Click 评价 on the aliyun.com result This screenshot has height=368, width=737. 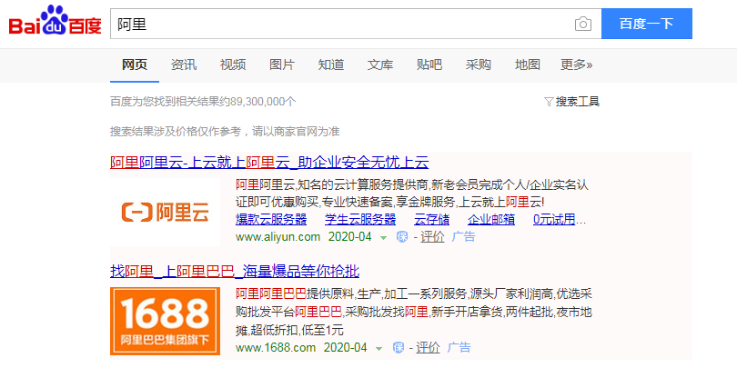point(432,237)
